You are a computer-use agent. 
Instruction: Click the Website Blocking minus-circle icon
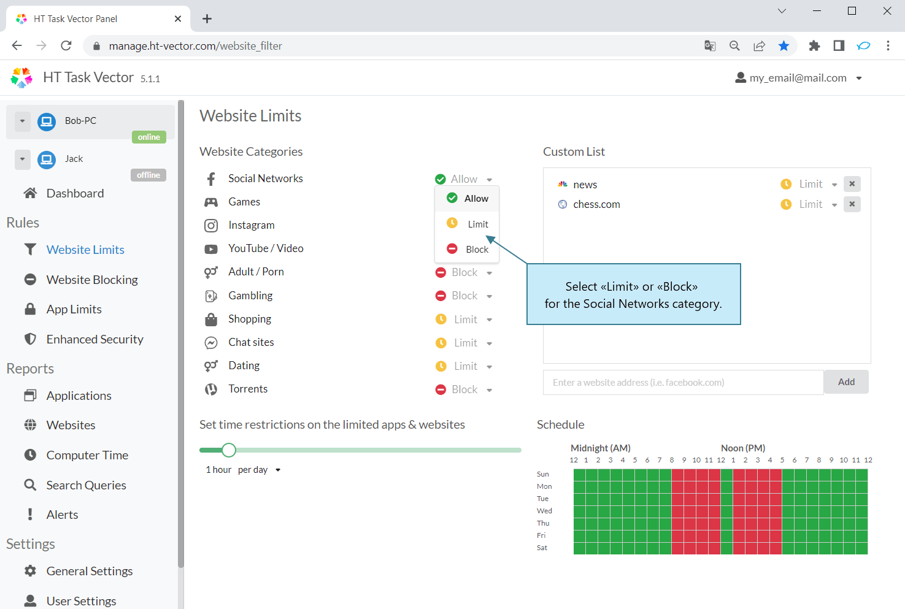pyautogui.click(x=30, y=280)
